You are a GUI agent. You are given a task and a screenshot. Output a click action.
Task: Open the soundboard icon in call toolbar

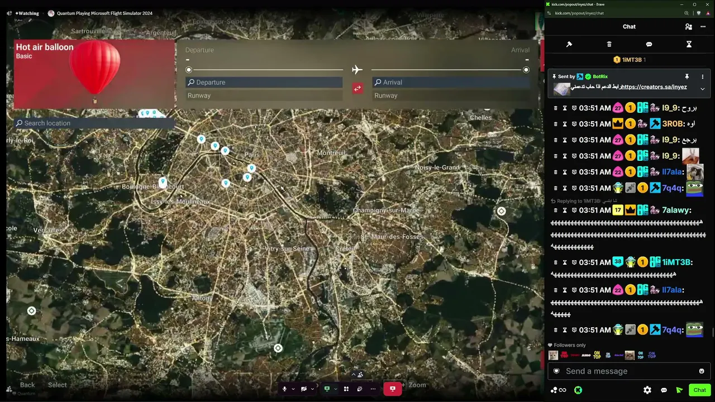[360, 389]
